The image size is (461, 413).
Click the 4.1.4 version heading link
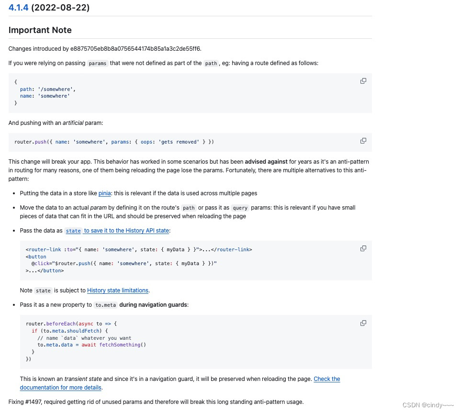[x=18, y=7]
